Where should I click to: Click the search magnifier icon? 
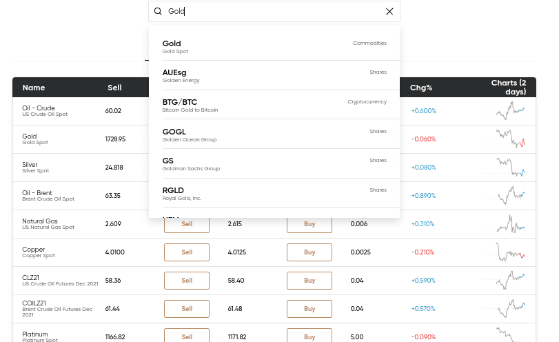pos(158,12)
